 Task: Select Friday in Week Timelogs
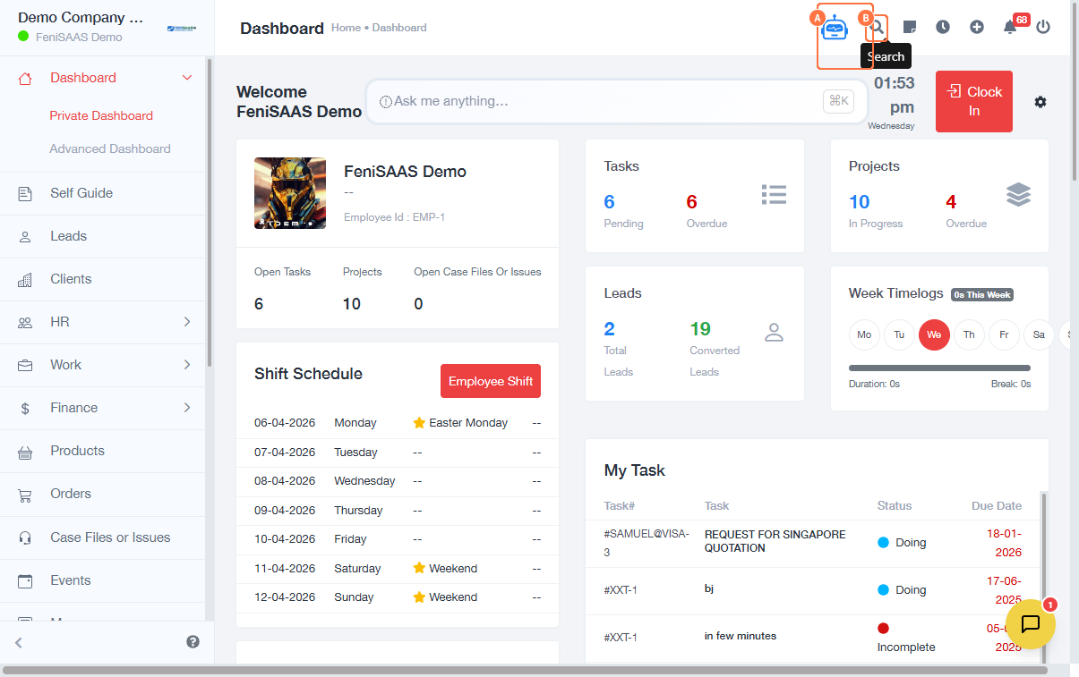[1004, 334]
